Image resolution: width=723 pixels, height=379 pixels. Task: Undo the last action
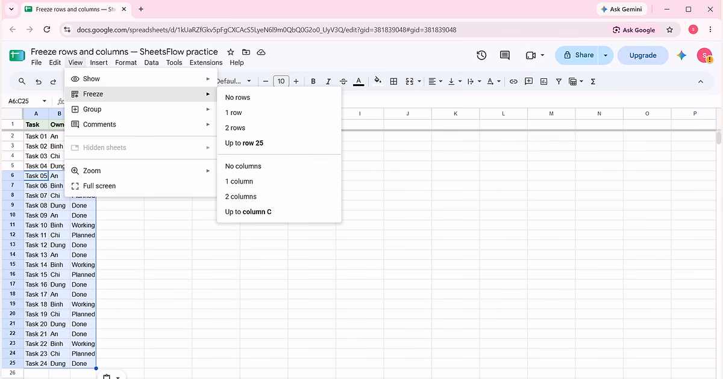38,81
